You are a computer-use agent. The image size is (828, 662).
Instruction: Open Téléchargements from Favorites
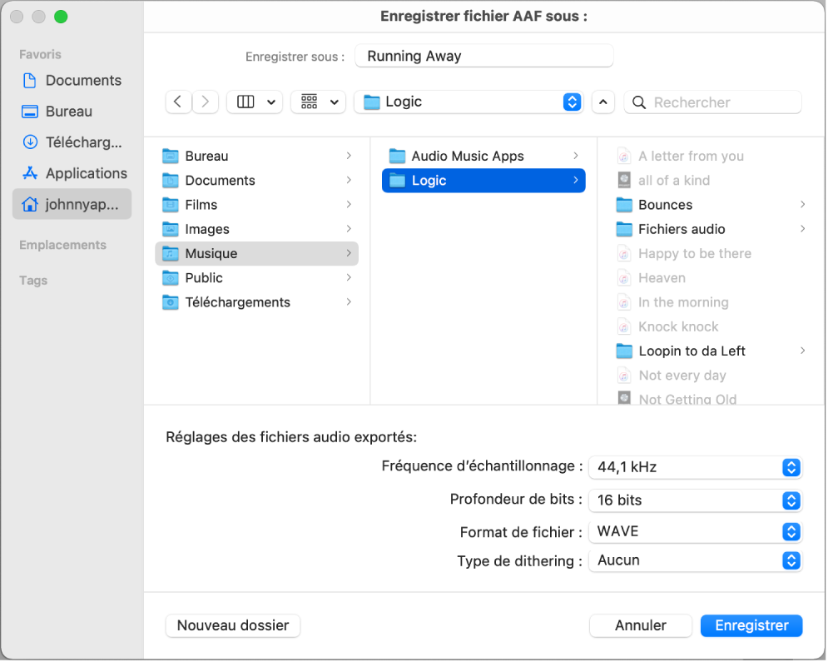[x=71, y=142]
